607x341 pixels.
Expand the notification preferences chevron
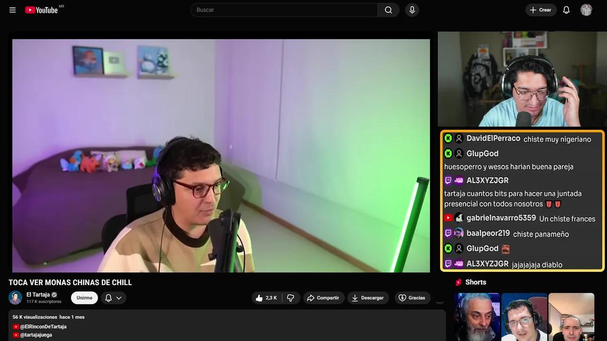pos(119,298)
